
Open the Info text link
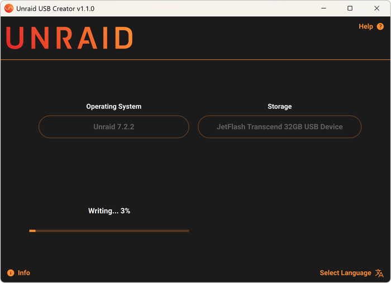click(x=24, y=273)
